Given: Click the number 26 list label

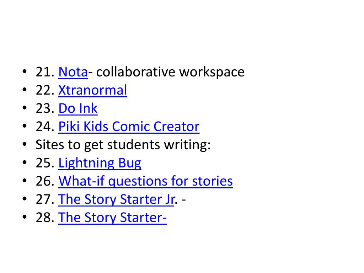Looking at the screenshot, I should pyautogui.click(x=45, y=181).
